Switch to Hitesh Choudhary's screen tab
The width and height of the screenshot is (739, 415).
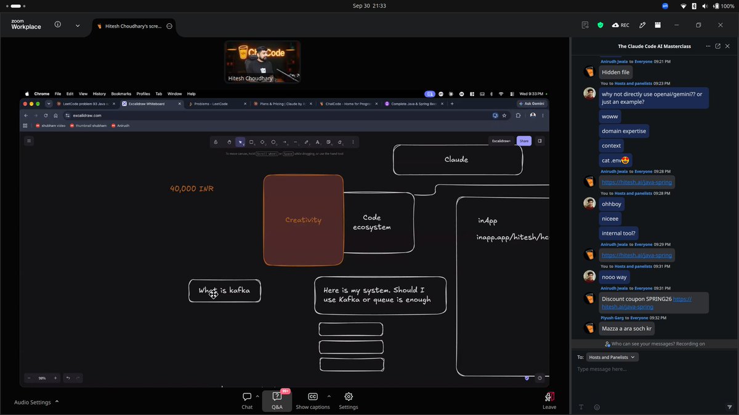(x=134, y=26)
